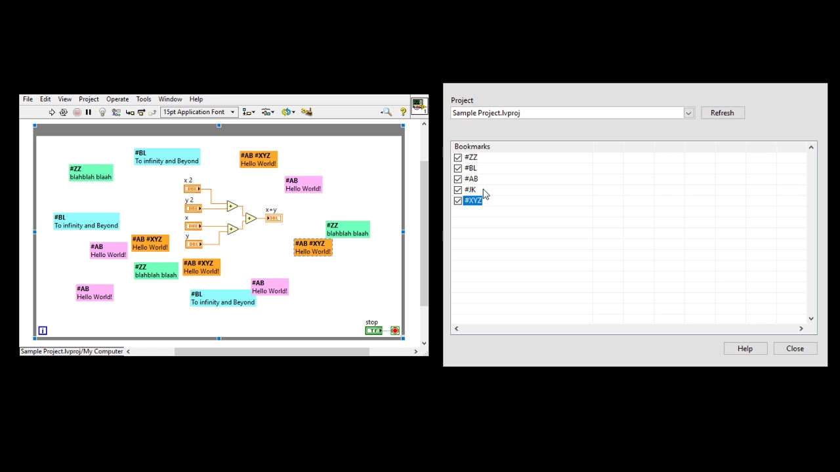Click the upper Add function node
This screenshot has width=840, height=472.
coord(232,206)
